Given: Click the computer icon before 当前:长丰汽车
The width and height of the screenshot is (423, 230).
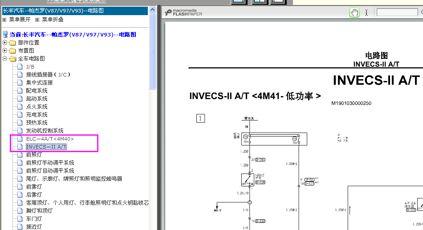Looking at the screenshot, I should point(5,35).
